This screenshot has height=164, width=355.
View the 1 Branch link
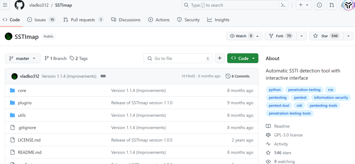click(56, 59)
